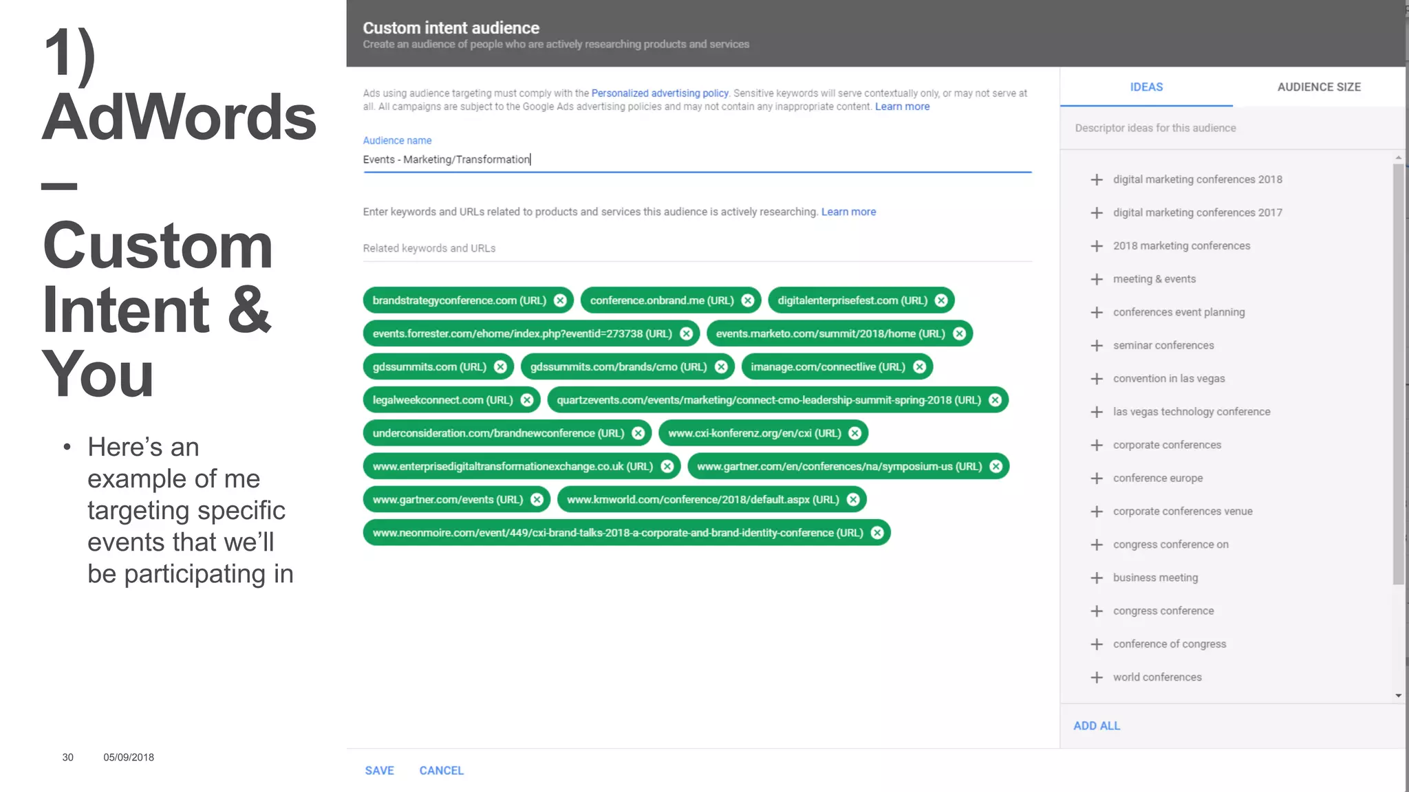1409x792 pixels.
Task: Select 'conference europe' idea text
Action: click(1158, 478)
